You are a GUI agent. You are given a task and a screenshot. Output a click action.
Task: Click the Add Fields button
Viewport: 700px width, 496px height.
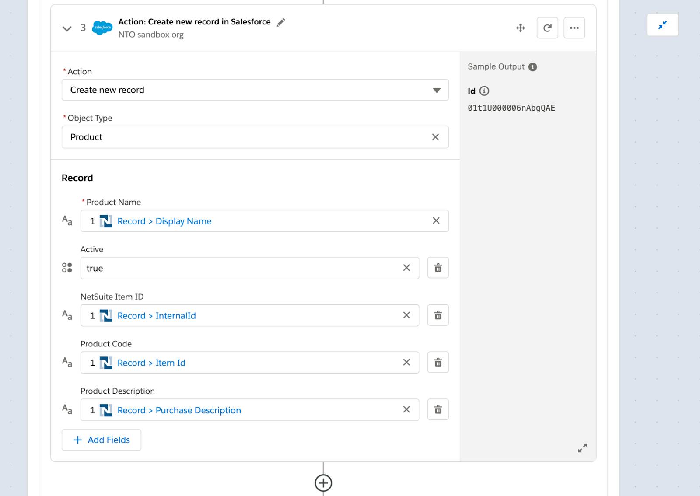101,440
